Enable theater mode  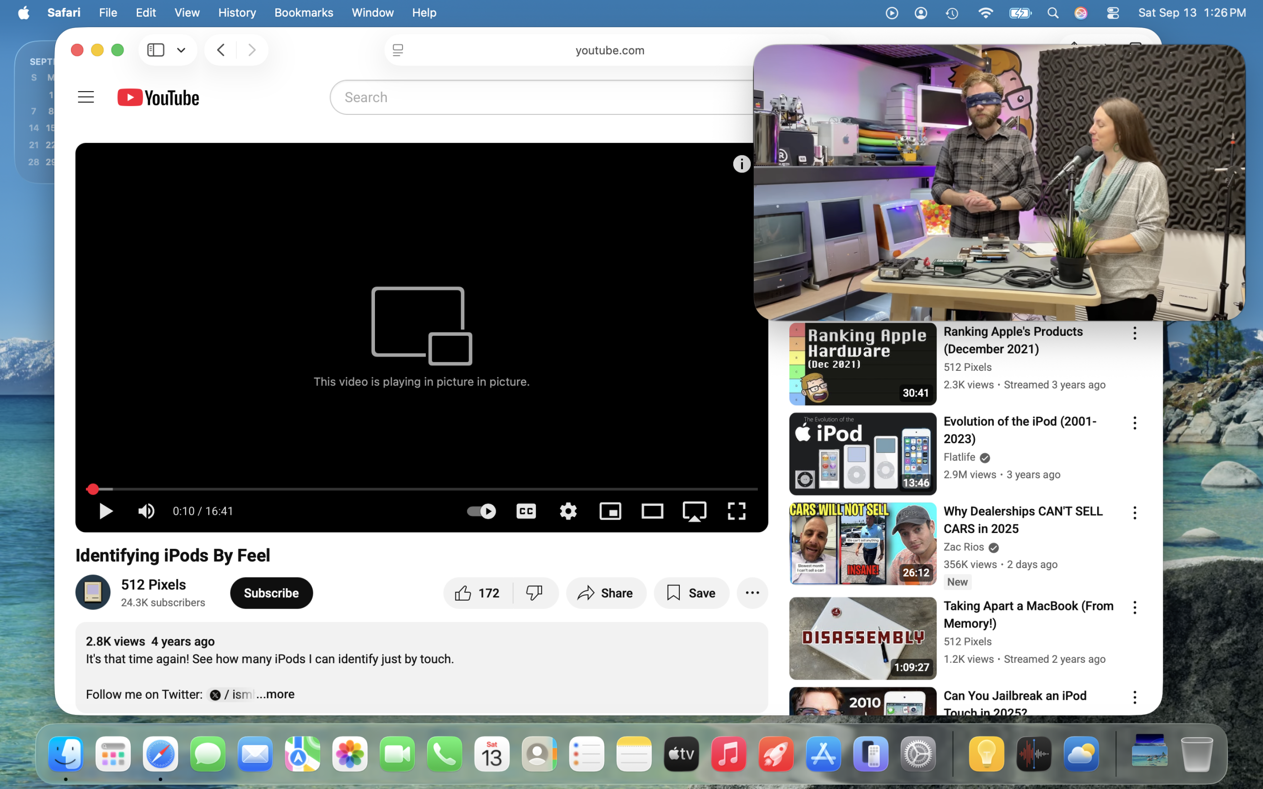click(652, 511)
